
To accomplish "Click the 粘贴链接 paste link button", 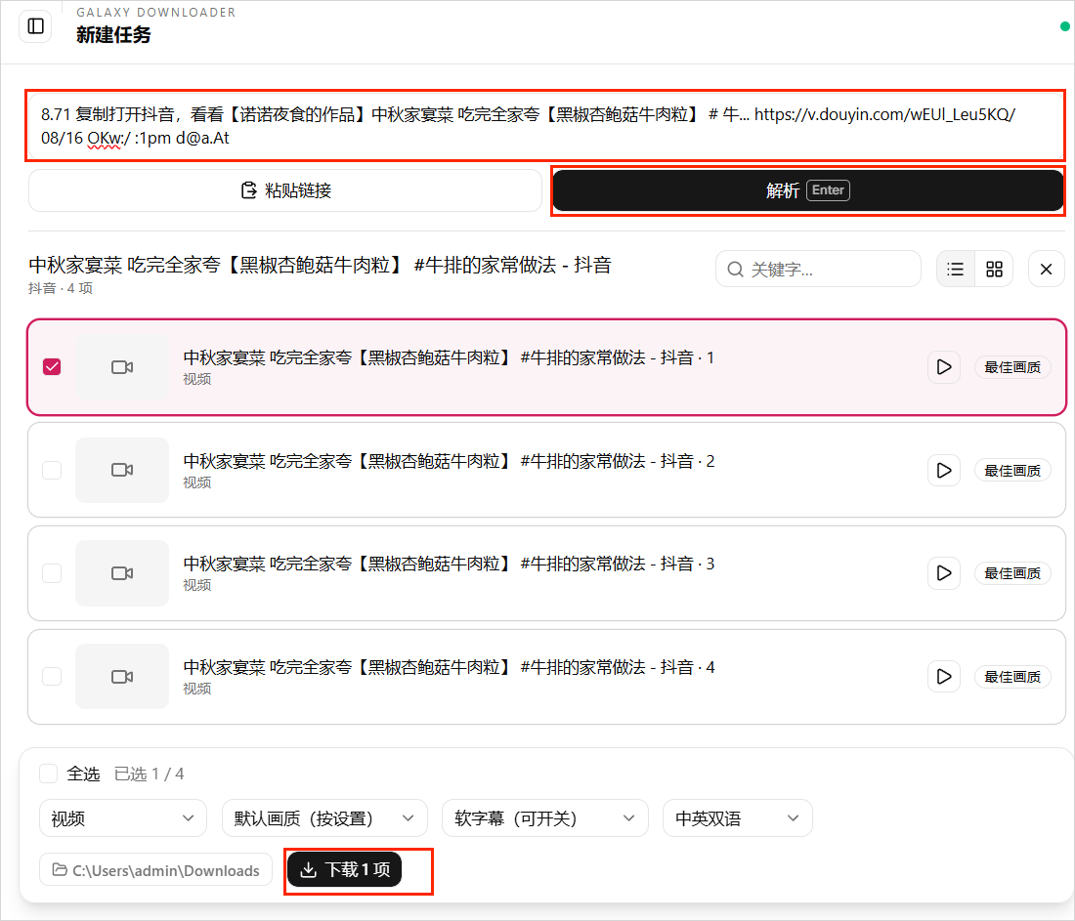I will (x=285, y=190).
